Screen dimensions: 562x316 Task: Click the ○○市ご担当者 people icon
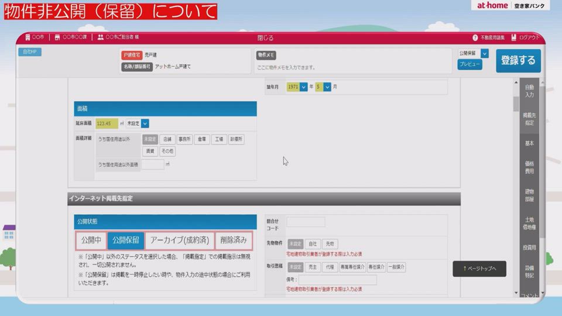point(101,37)
